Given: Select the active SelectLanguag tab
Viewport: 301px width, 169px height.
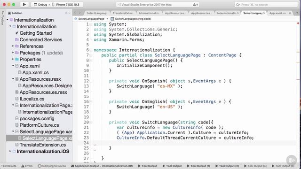Looking at the screenshot, I should tap(253, 13).
